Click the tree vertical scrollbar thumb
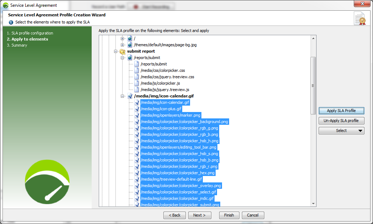The width and height of the screenshot is (373, 224). (313, 86)
